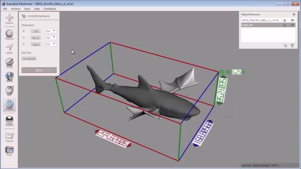Click the vertices and triangles status text
Image resolution: width=301 pixels, height=169 pixels.
(x=260, y=165)
